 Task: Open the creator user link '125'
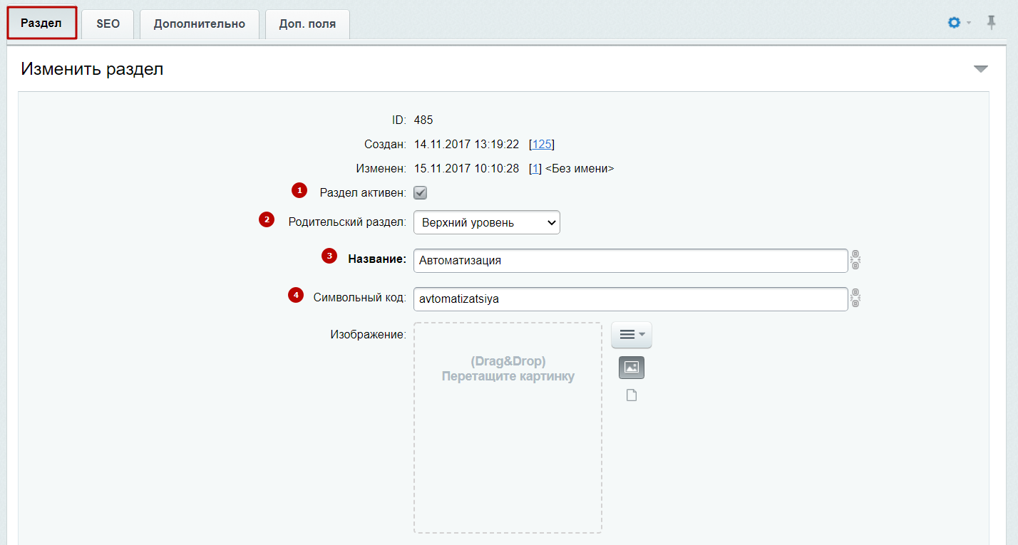click(x=542, y=145)
